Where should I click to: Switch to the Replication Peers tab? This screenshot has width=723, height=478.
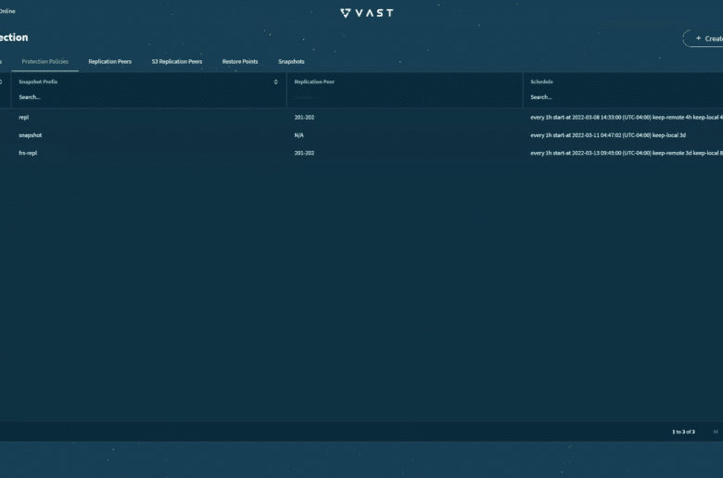click(109, 61)
